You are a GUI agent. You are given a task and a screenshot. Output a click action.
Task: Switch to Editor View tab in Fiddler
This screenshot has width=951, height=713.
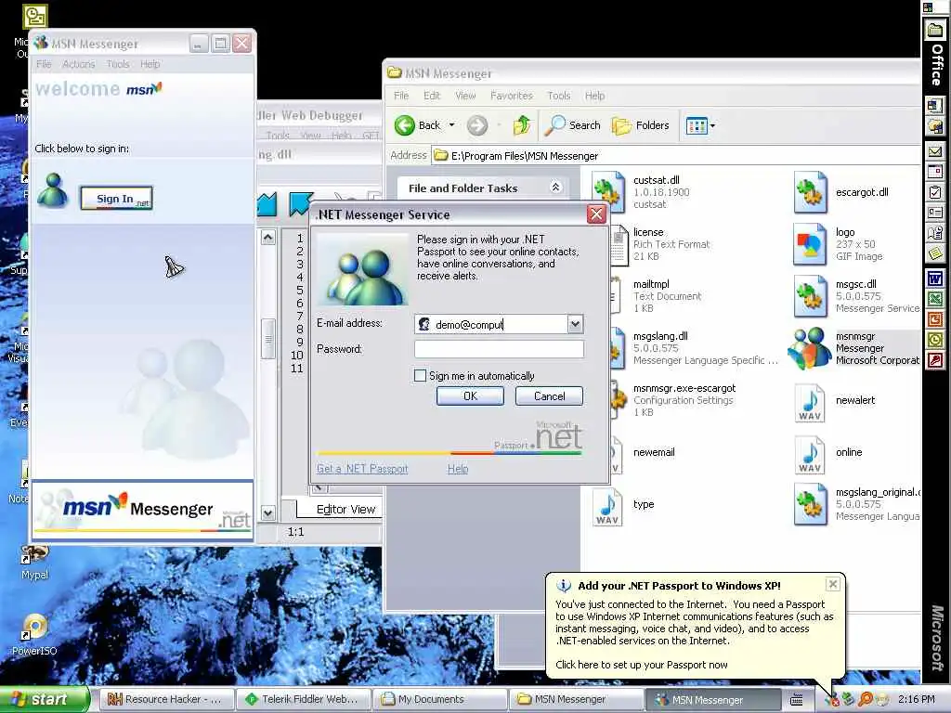(x=345, y=510)
